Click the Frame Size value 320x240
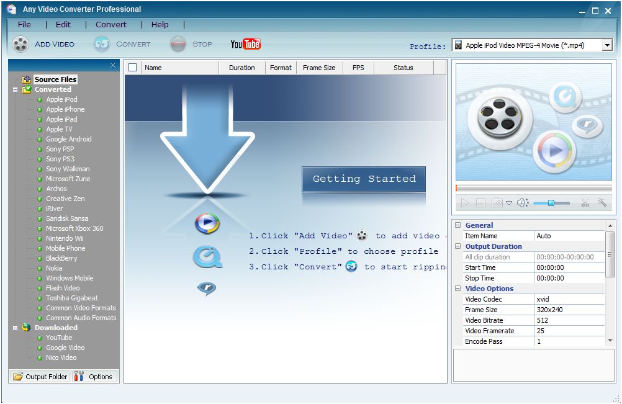Viewport: 622px width, 404px height. pyautogui.click(x=569, y=310)
